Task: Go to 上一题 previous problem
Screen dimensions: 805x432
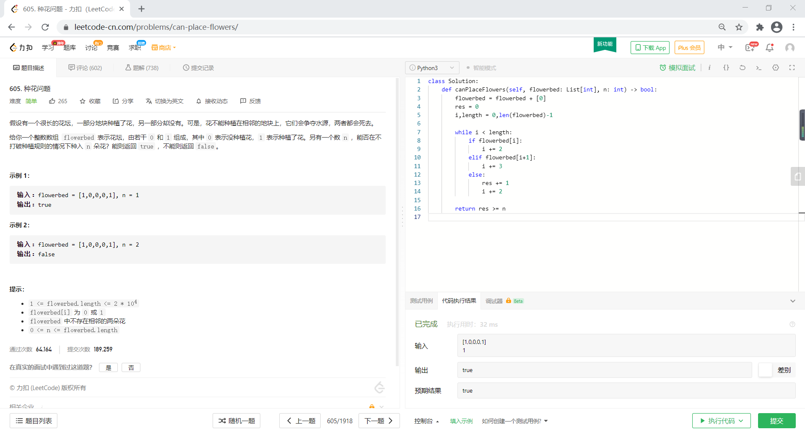Action: [x=300, y=421]
